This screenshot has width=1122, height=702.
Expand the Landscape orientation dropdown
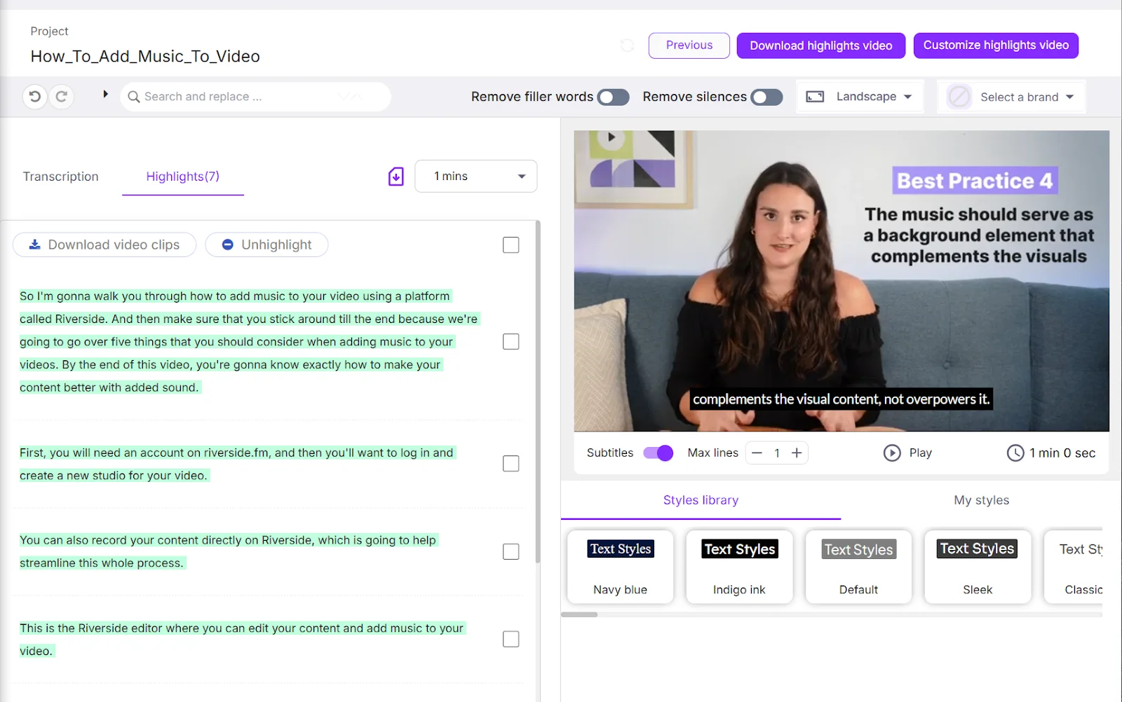[908, 96]
